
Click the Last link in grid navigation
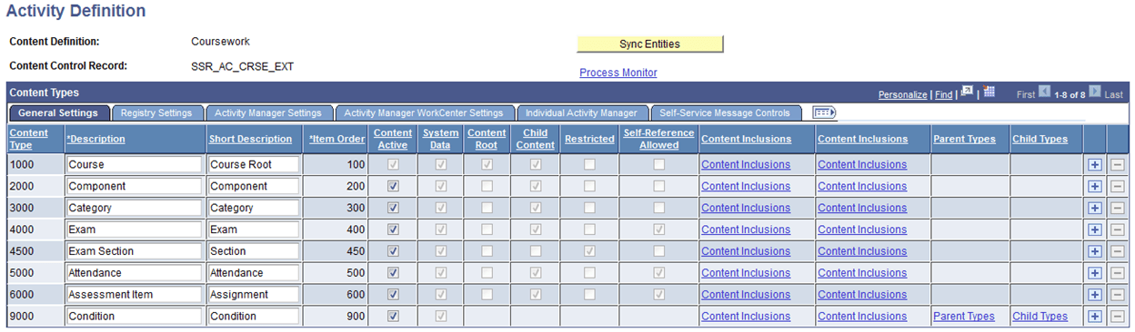coord(1113,94)
